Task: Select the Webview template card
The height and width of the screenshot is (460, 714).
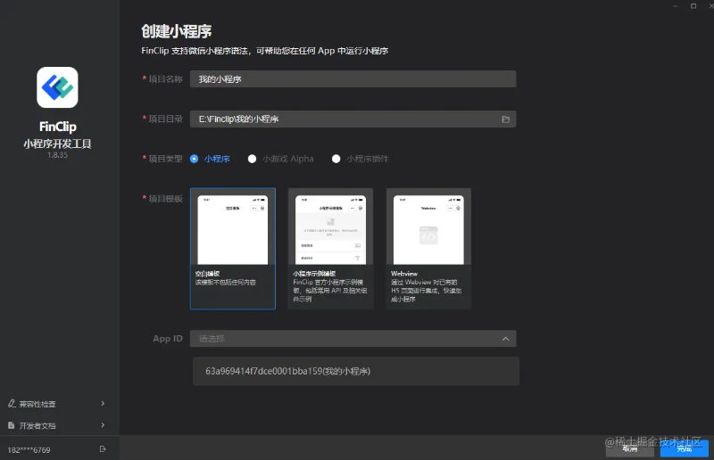Action: [x=428, y=249]
